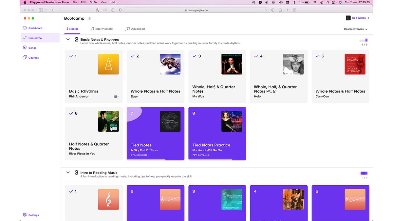The image size is (393, 221).
Task: Open the Help menu
Action: pyautogui.click(x=113, y=2)
